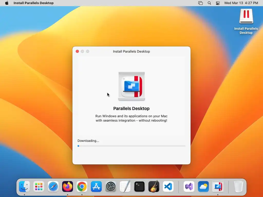Click the Run Windows description text

131,118
